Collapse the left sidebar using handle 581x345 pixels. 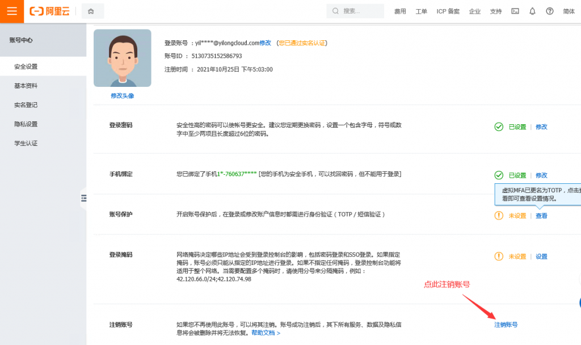pyautogui.click(x=84, y=198)
